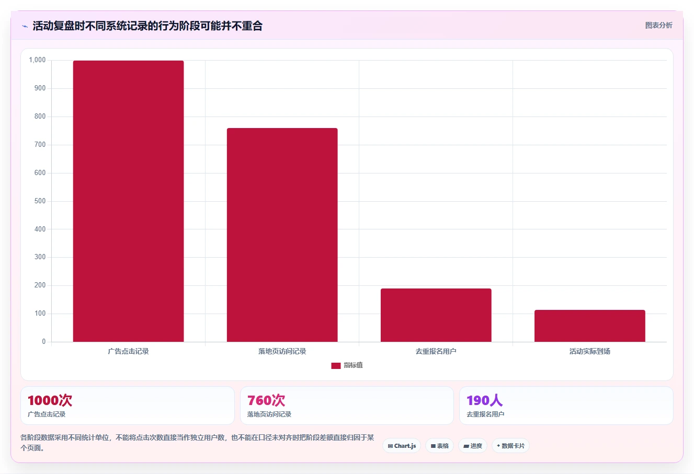The width and height of the screenshot is (694, 474).
Task: Click the 活动实际到场 bar in the chart
Action: coord(589,326)
